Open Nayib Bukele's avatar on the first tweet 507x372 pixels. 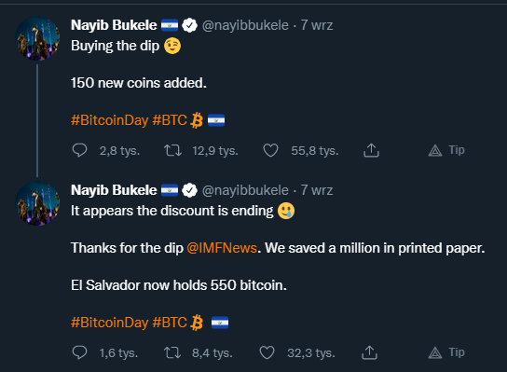(x=38, y=38)
